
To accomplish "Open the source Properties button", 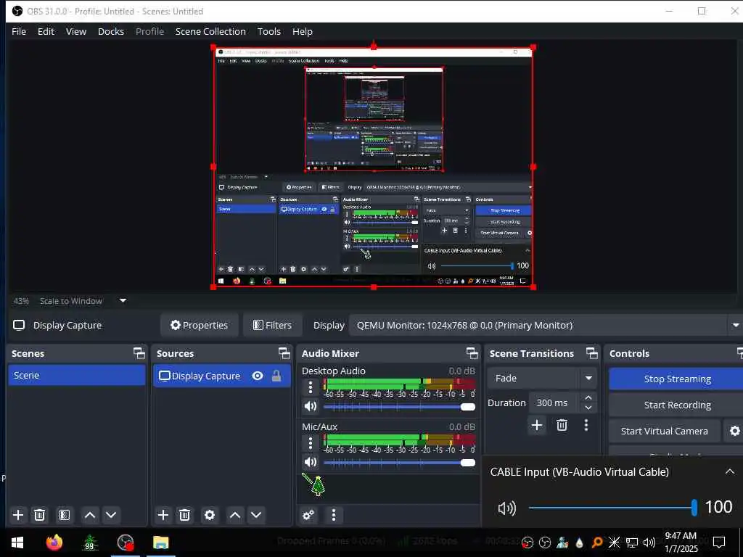I will [199, 326].
